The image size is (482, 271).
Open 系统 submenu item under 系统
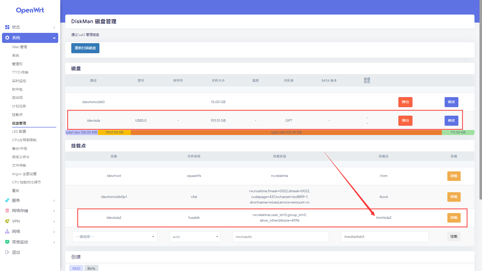[16, 55]
